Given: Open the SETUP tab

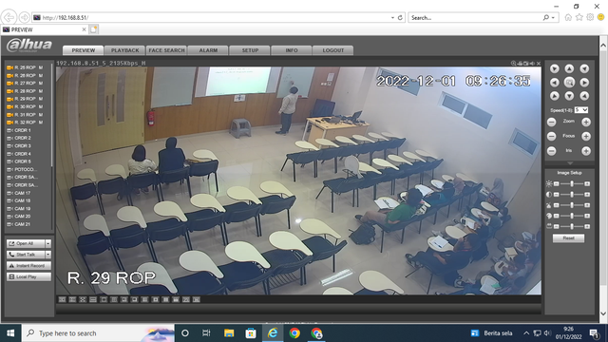Looking at the screenshot, I should (x=250, y=50).
